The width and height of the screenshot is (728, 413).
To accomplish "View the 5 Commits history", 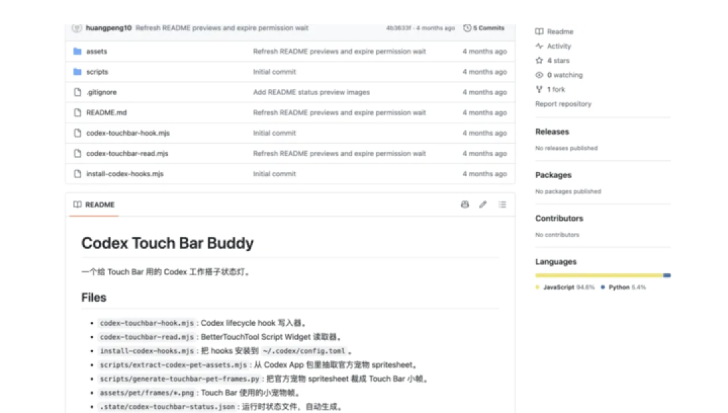I will pyautogui.click(x=484, y=28).
